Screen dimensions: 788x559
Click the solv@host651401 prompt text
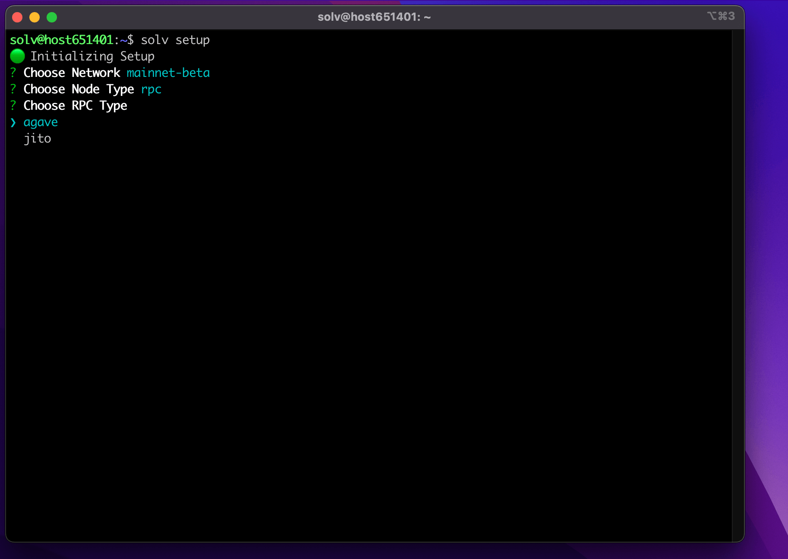pyautogui.click(x=61, y=40)
